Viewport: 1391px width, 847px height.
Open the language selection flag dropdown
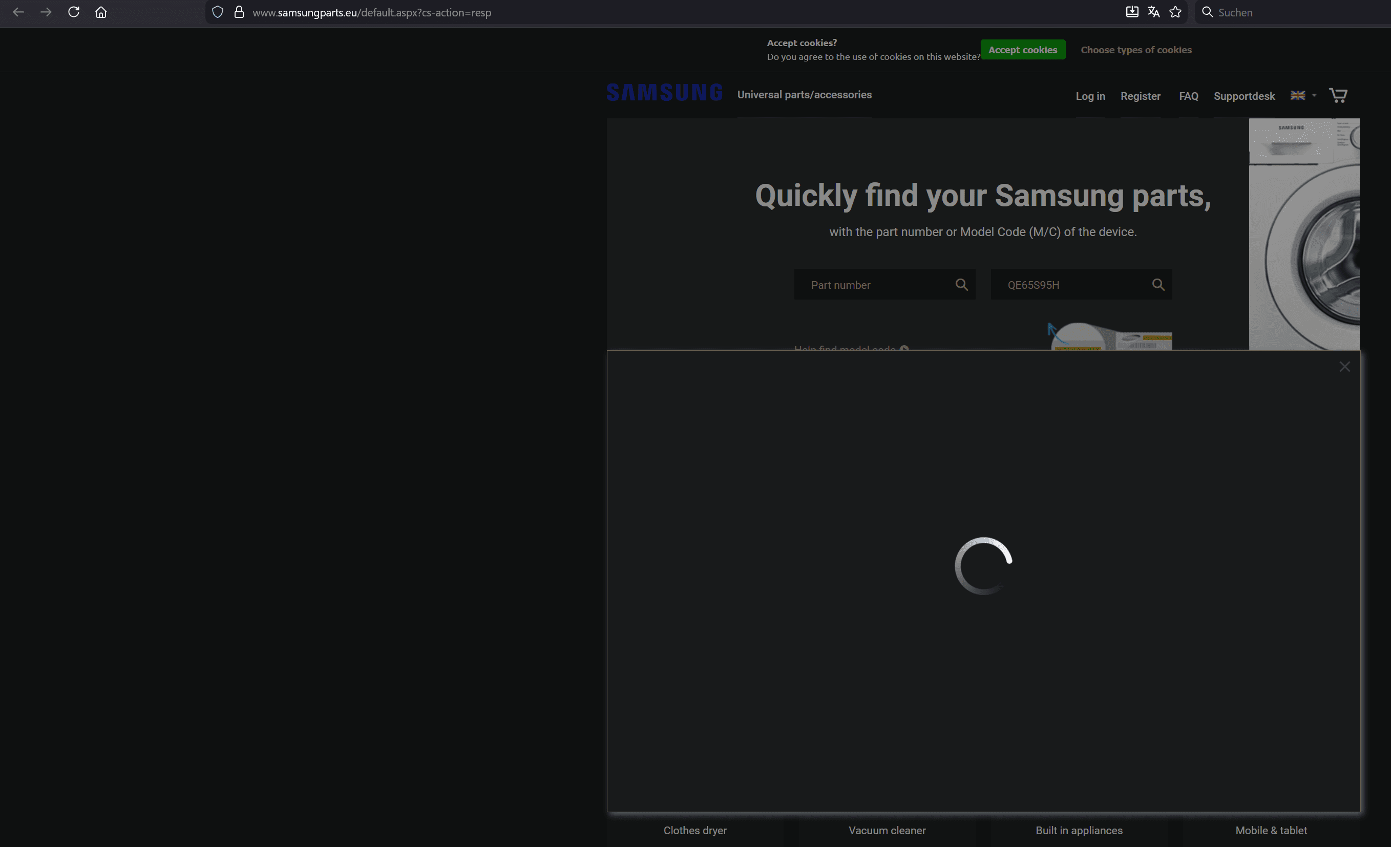point(1303,95)
